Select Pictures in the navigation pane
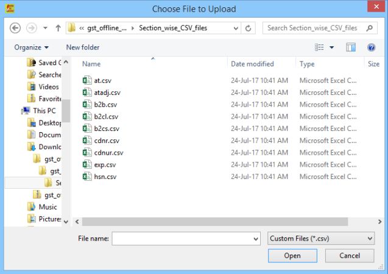 pos(44,219)
